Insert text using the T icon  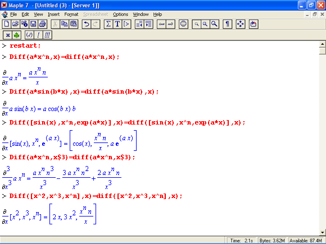(117, 24)
